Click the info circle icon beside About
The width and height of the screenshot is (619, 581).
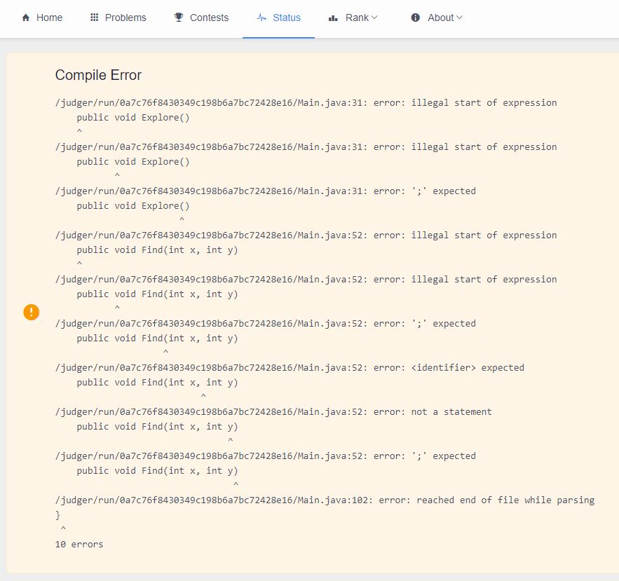point(416,18)
